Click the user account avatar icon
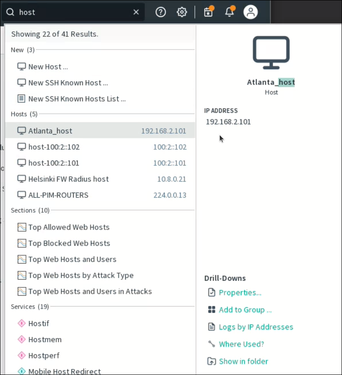 click(251, 12)
